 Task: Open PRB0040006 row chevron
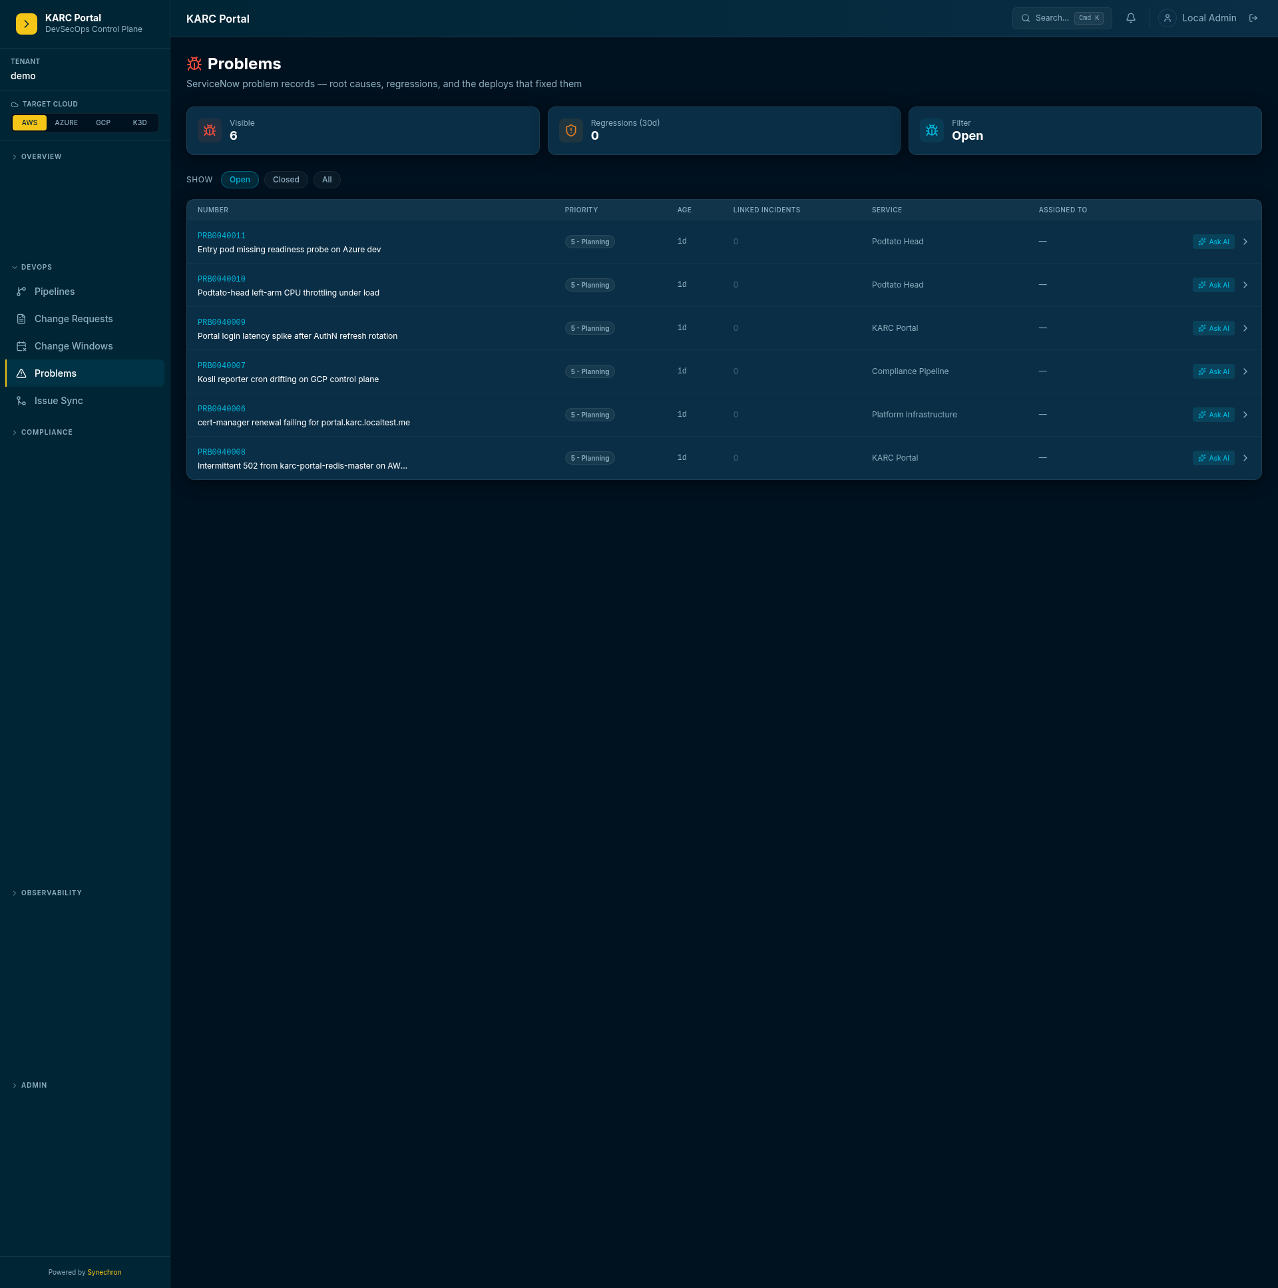coord(1245,415)
